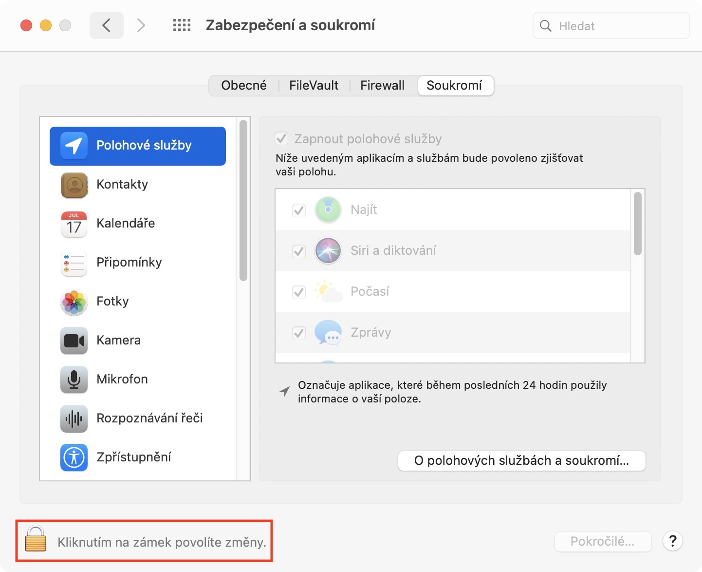The width and height of the screenshot is (702, 572).
Task: Open the Firewall tab
Action: 382,86
